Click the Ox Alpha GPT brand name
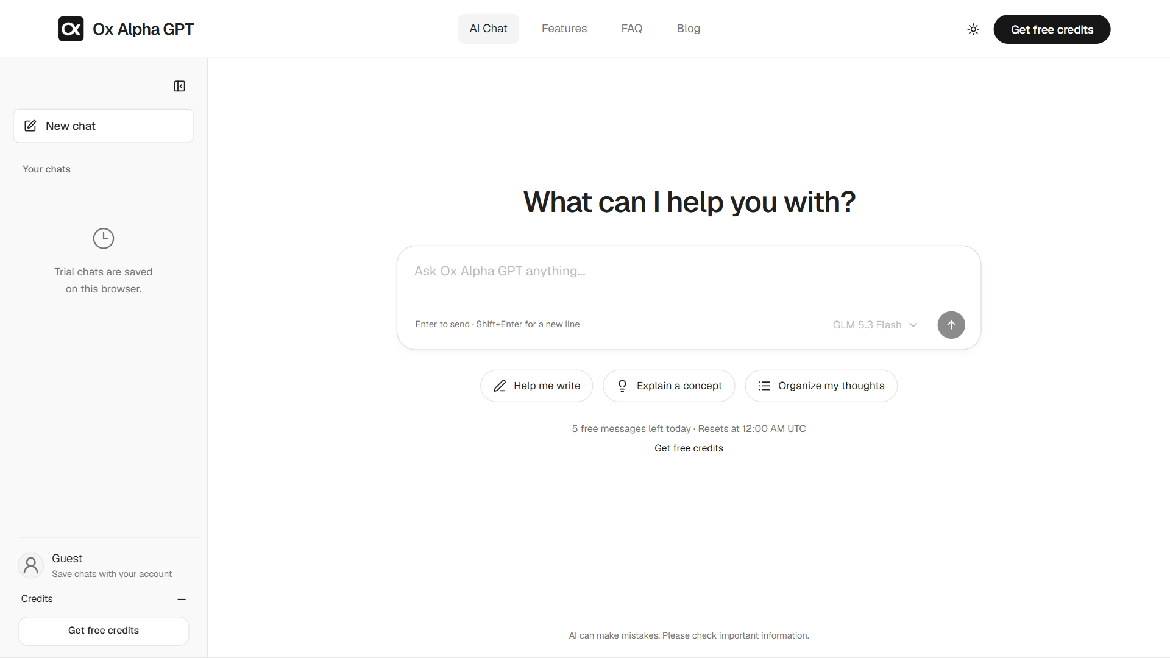The image size is (1170, 658). point(143,29)
